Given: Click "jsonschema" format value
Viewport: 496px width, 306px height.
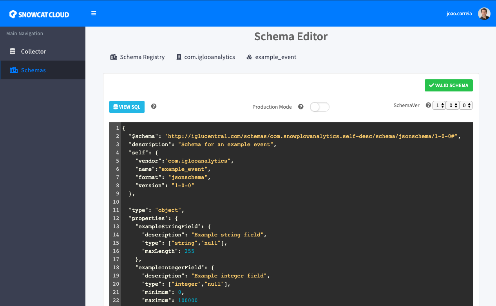Looking at the screenshot, I should coord(188,177).
